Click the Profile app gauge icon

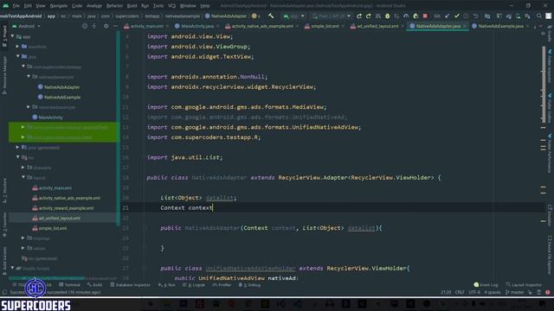coord(406,16)
